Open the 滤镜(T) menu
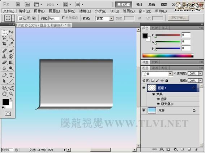 [85, 11]
